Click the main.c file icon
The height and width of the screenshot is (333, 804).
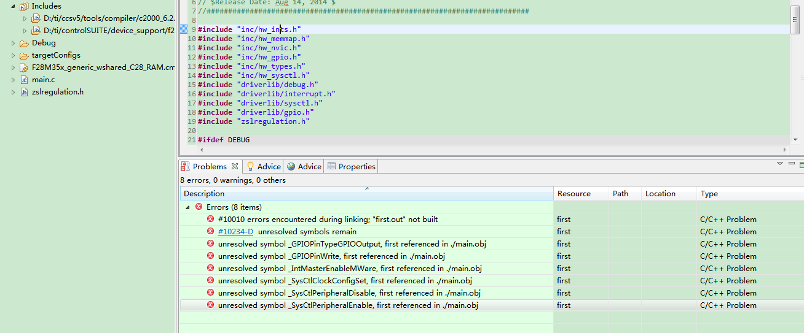click(24, 80)
